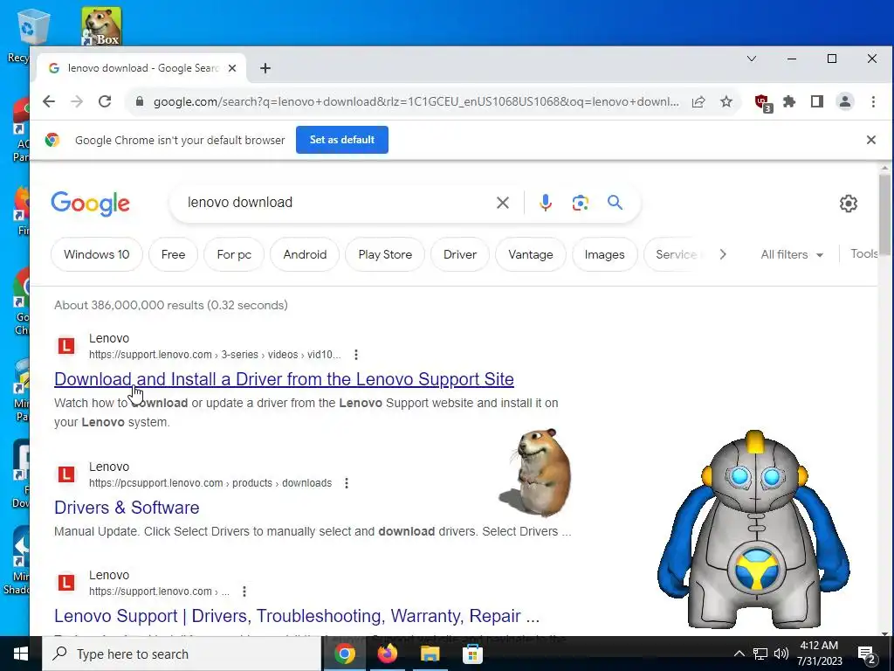This screenshot has width=894, height=671.
Task: Select the Windows 10 filter chip
Action: (96, 254)
